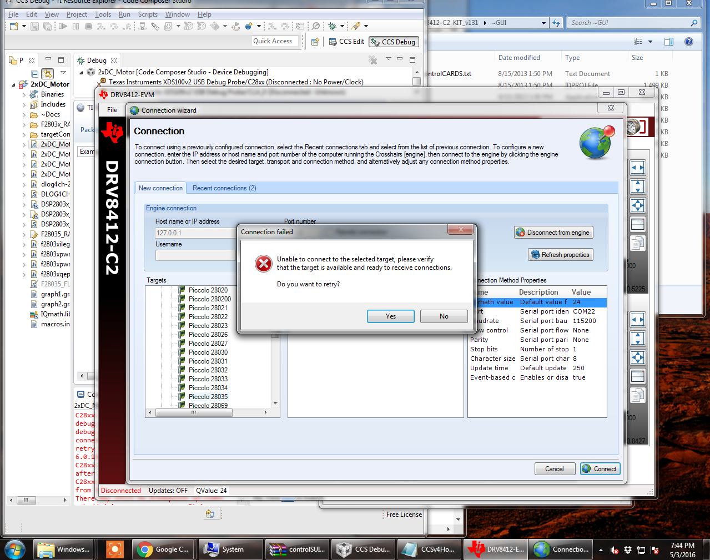Click Yes to retry connection
The width and height of the screenshot is (710, 560).
tap(391, 316)
